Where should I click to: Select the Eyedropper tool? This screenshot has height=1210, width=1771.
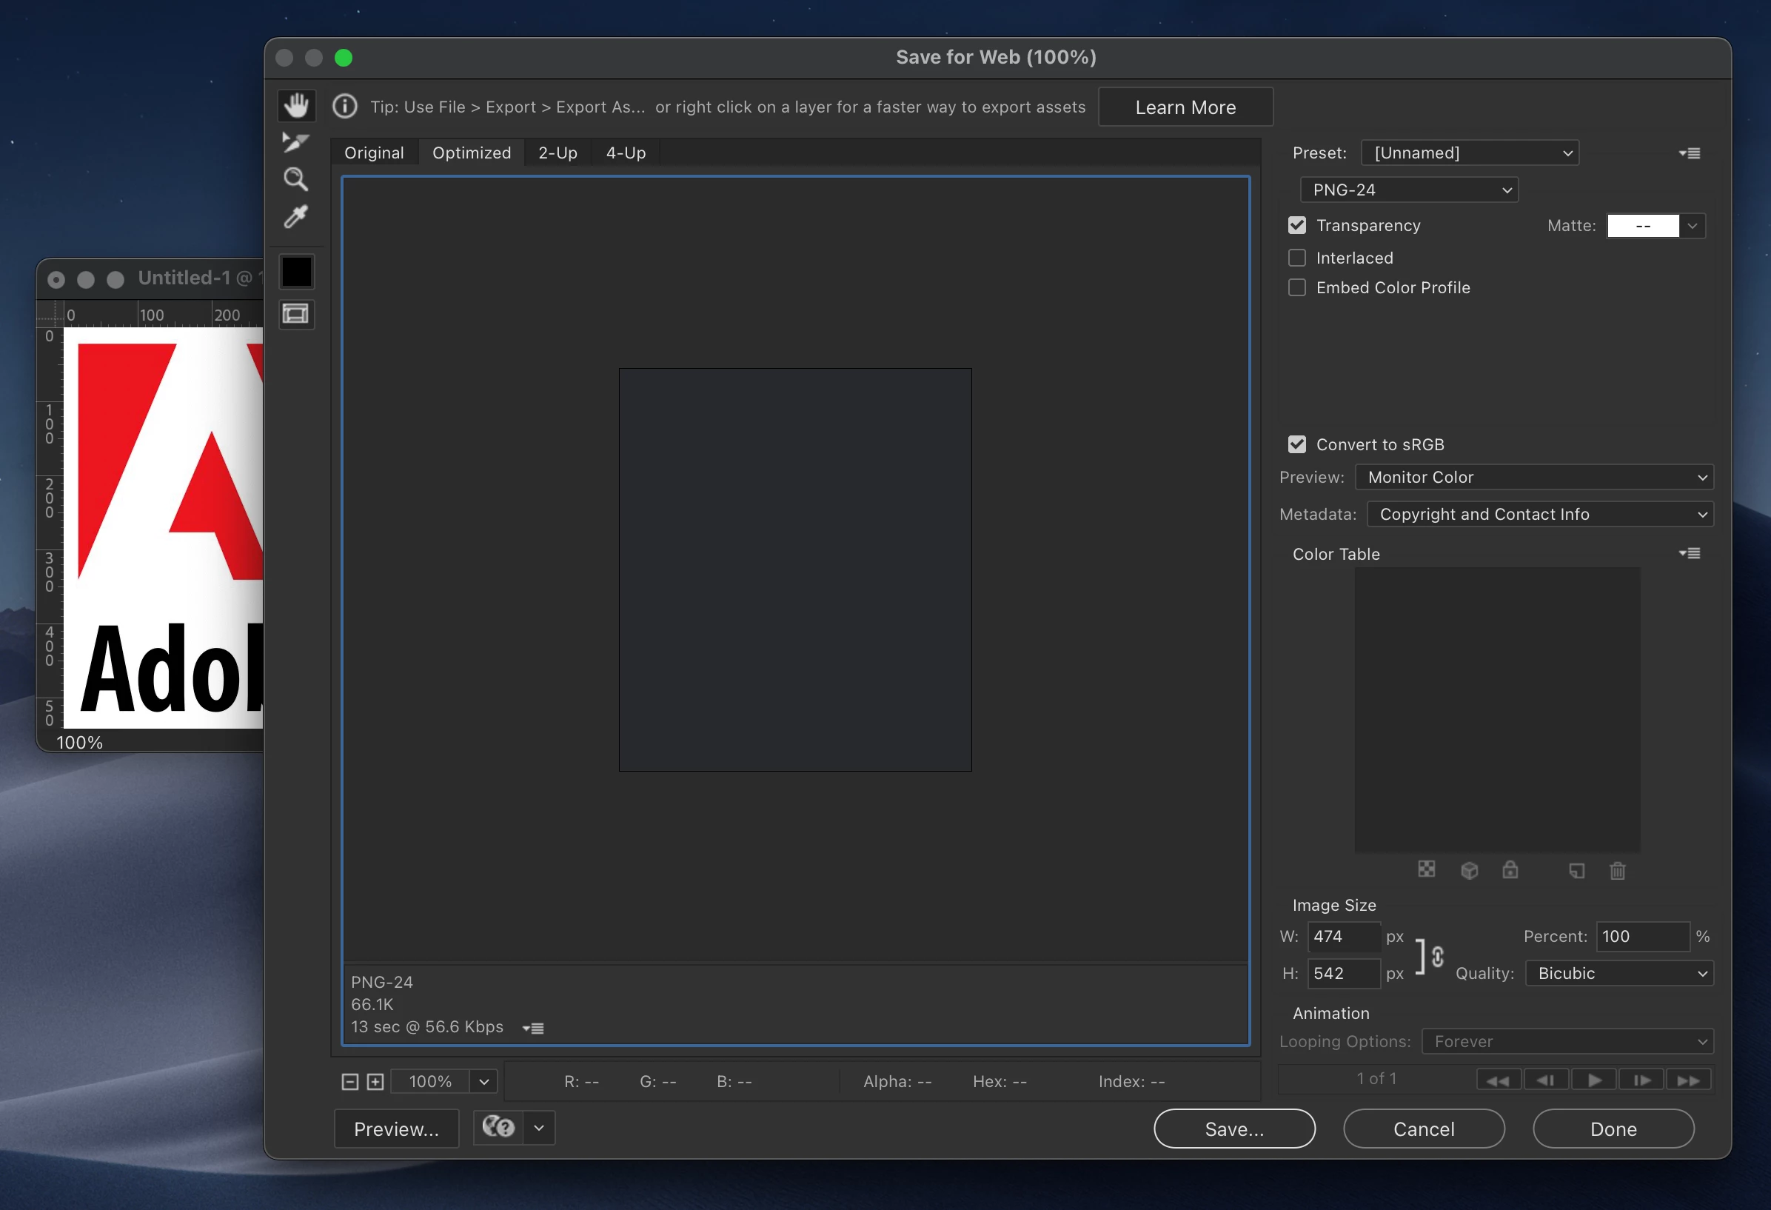pyautogui.click(x=295, y=217)
